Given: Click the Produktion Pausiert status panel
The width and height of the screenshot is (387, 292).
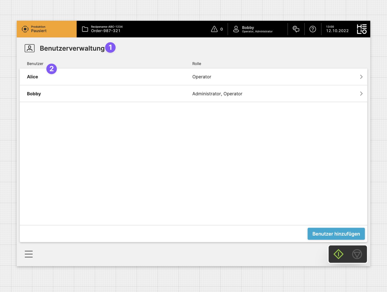Looking at the screenshot, I should (x=47, y=29).
